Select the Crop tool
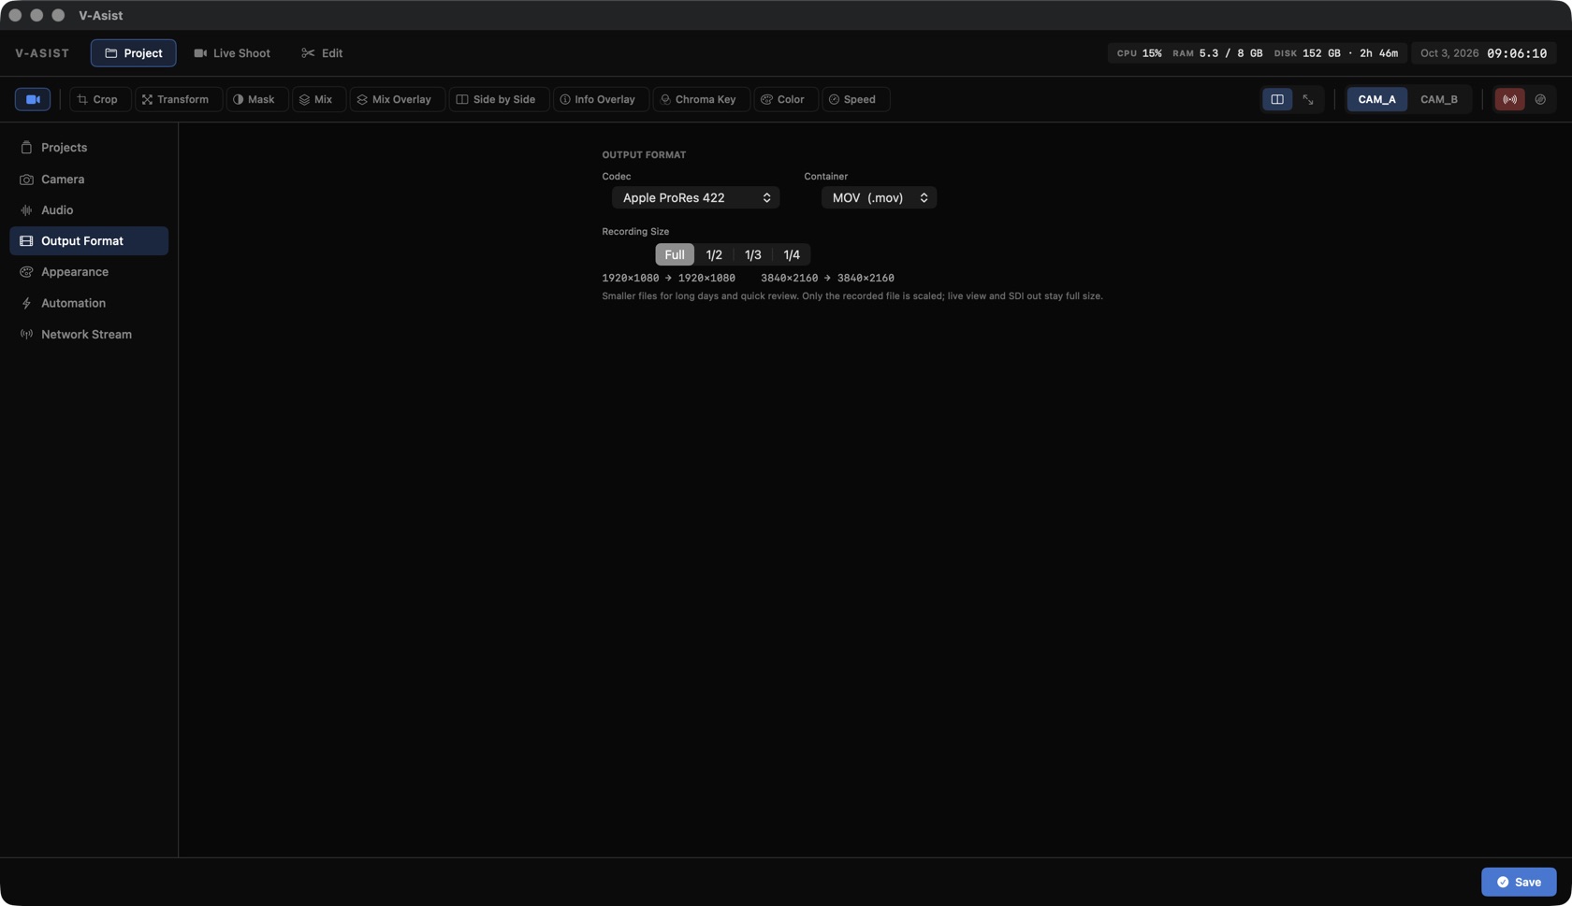This screenshot has height=906, width=1572. (98, 99)
